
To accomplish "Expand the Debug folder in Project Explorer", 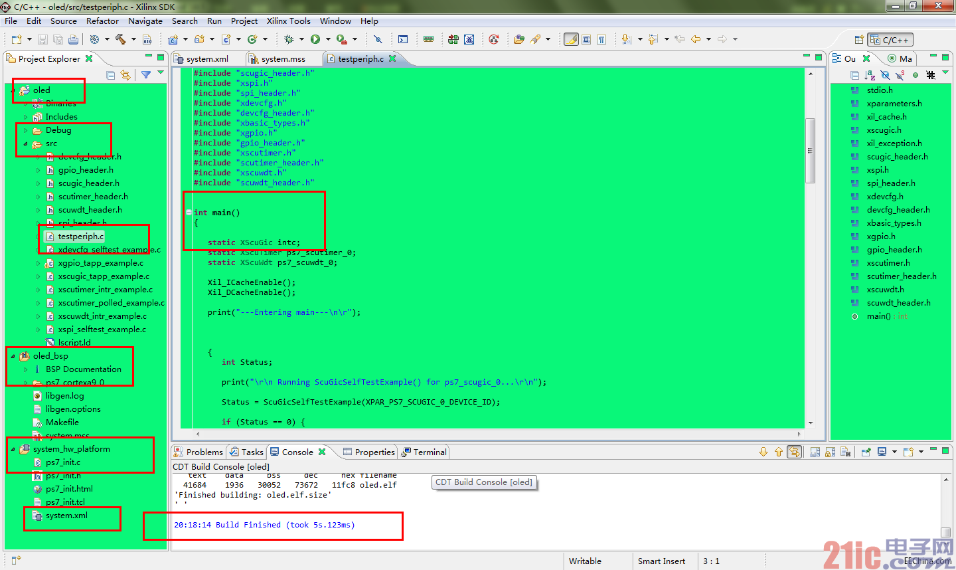I will [26, 130].
